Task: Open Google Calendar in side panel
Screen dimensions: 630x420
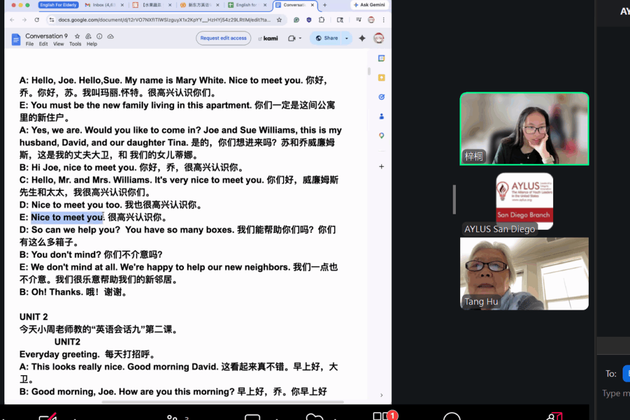Action: point(381,59)
